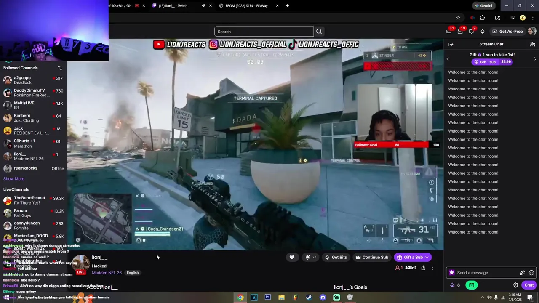Open a new browser tab
Screen dimensions: 539x303
[x=287, y=5]
